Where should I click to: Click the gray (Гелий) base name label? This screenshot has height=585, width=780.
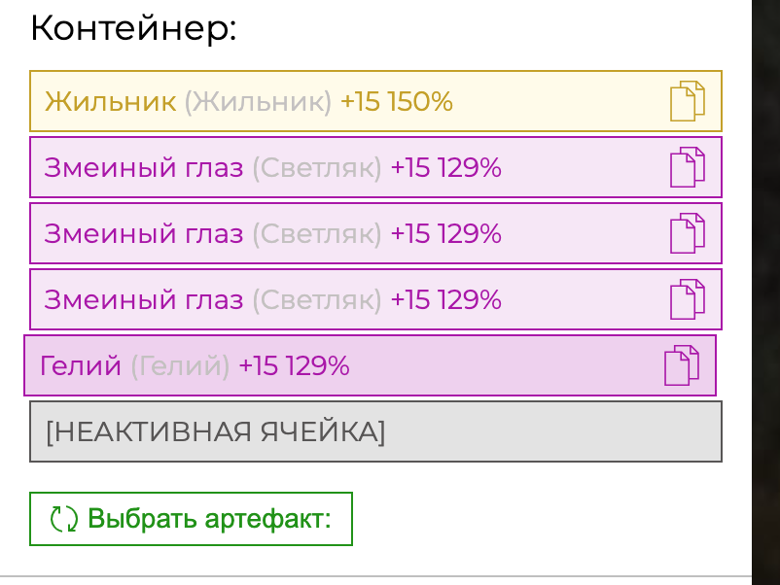pos(180,366)
